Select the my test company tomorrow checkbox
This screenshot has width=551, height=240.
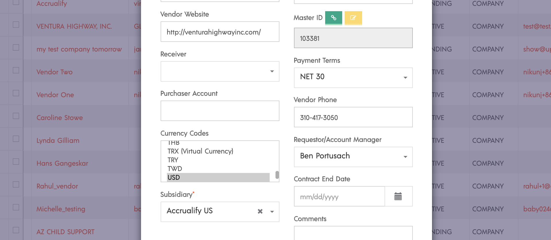tap(16, 48)
